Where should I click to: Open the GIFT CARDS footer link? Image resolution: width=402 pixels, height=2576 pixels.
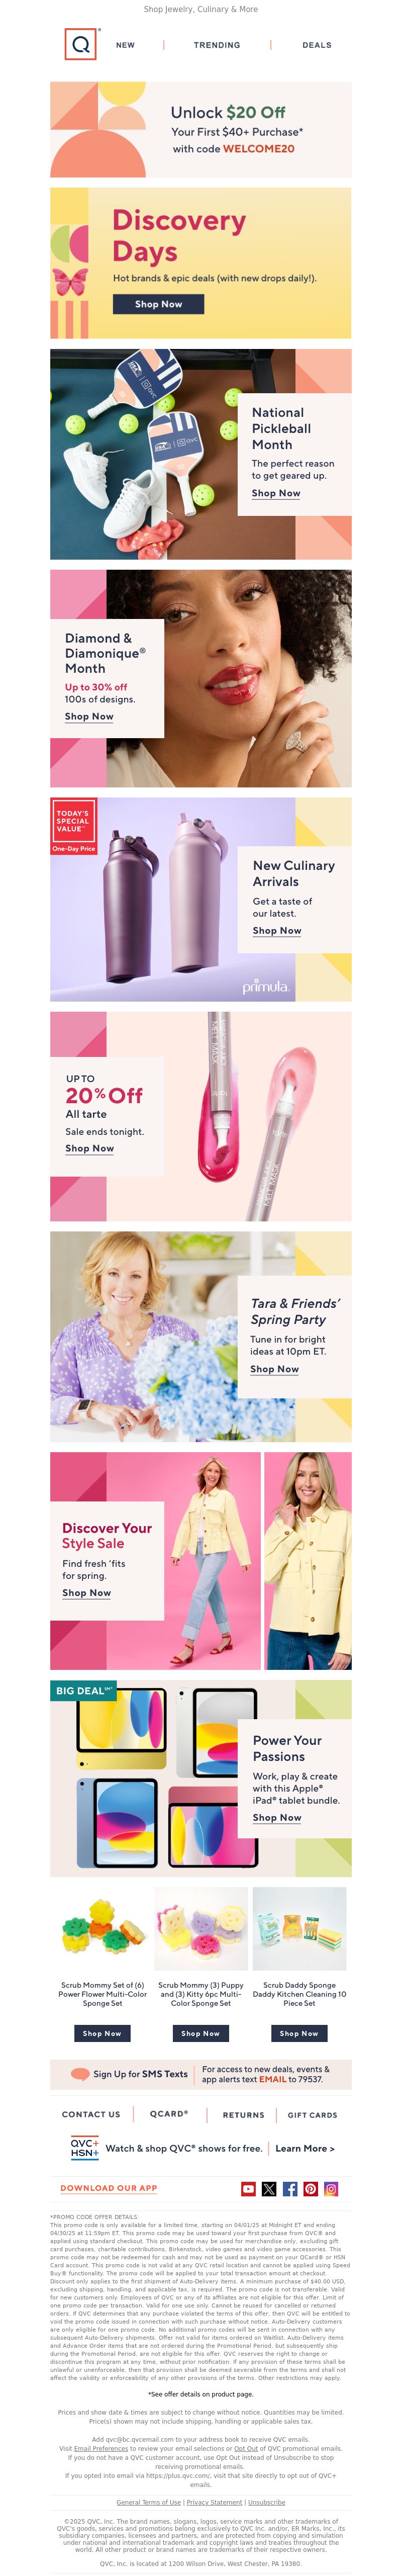coord(312,2115)
